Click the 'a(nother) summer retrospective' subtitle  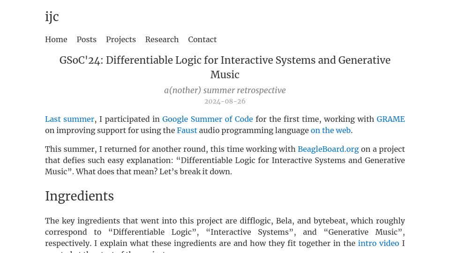225,90
